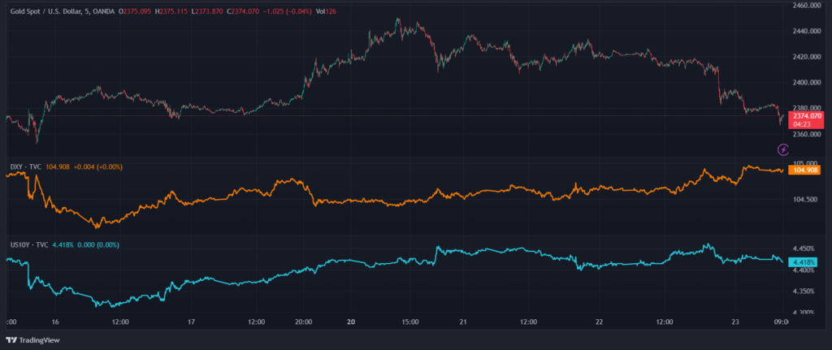Click the TradingView logo

pos(32,341)
